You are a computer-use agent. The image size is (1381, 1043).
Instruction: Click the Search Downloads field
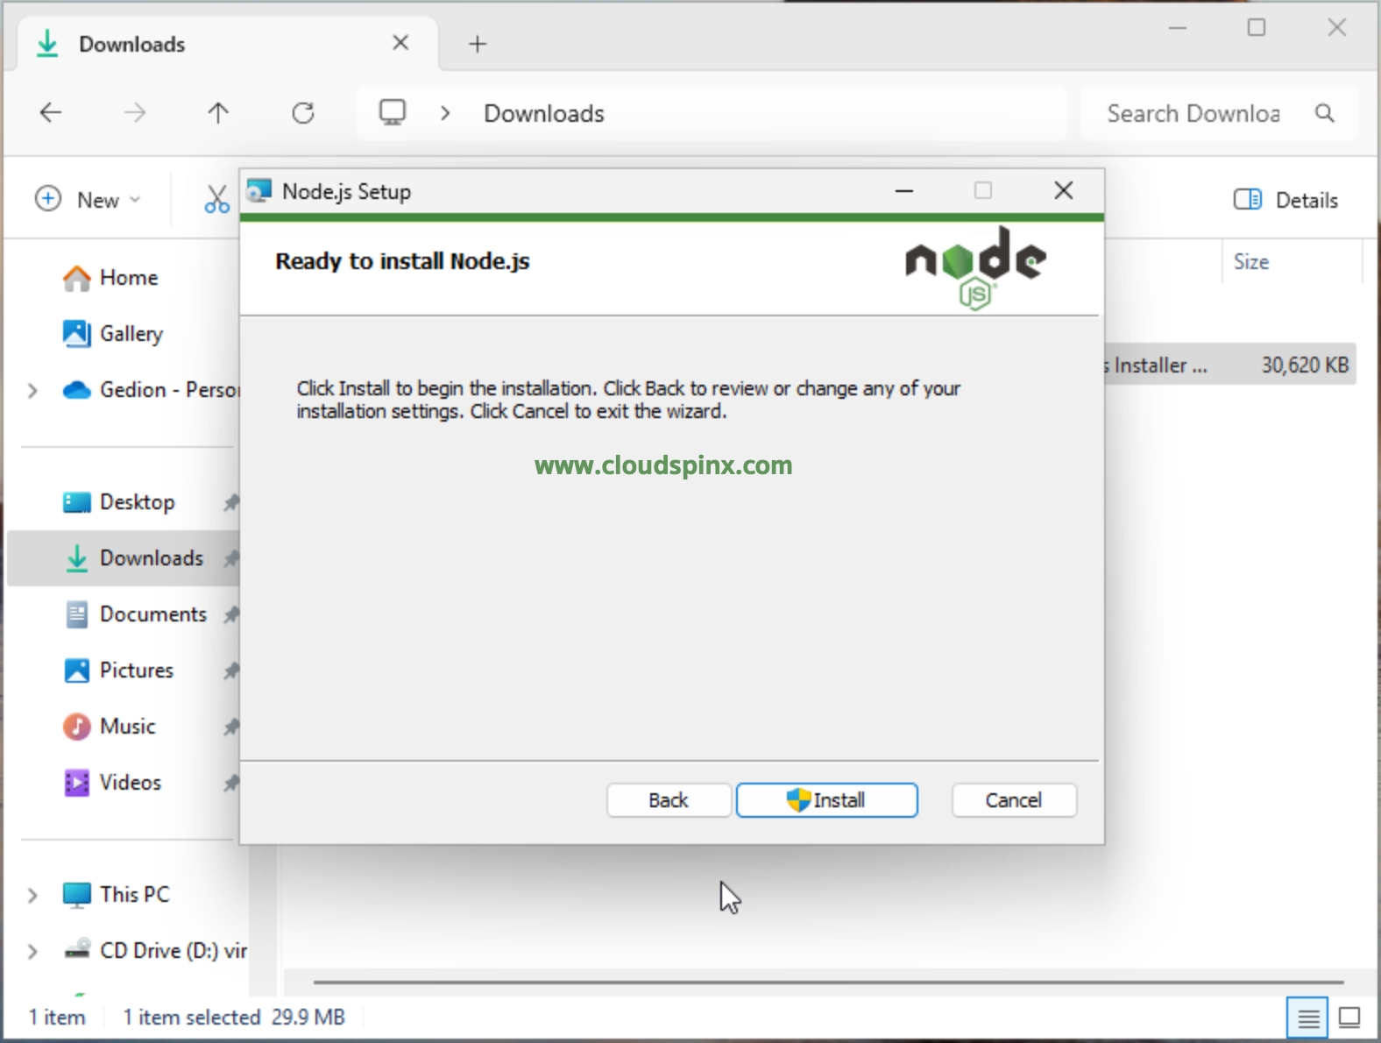coord(1193,113)
